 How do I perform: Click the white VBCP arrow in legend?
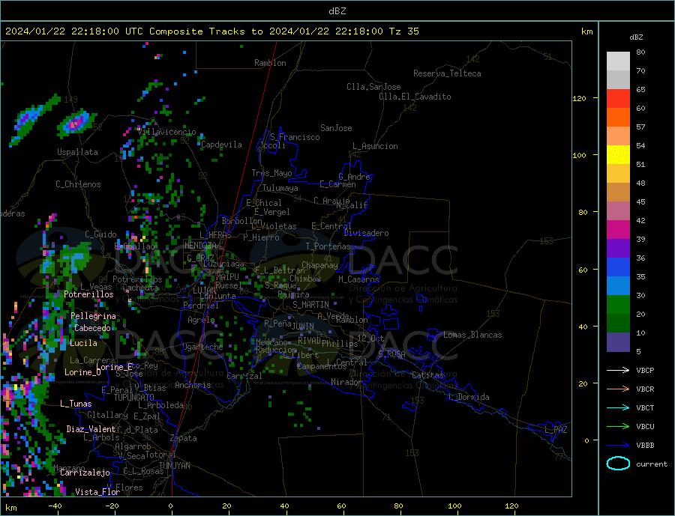618,370
